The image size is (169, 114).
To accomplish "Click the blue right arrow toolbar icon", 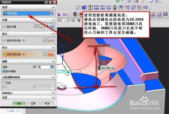I will click(x=145, y=7).
